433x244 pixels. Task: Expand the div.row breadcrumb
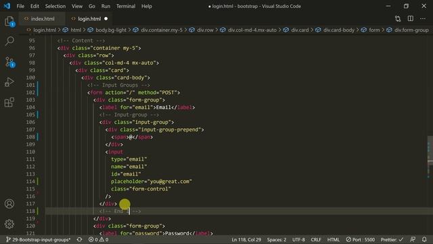[205, 30]
